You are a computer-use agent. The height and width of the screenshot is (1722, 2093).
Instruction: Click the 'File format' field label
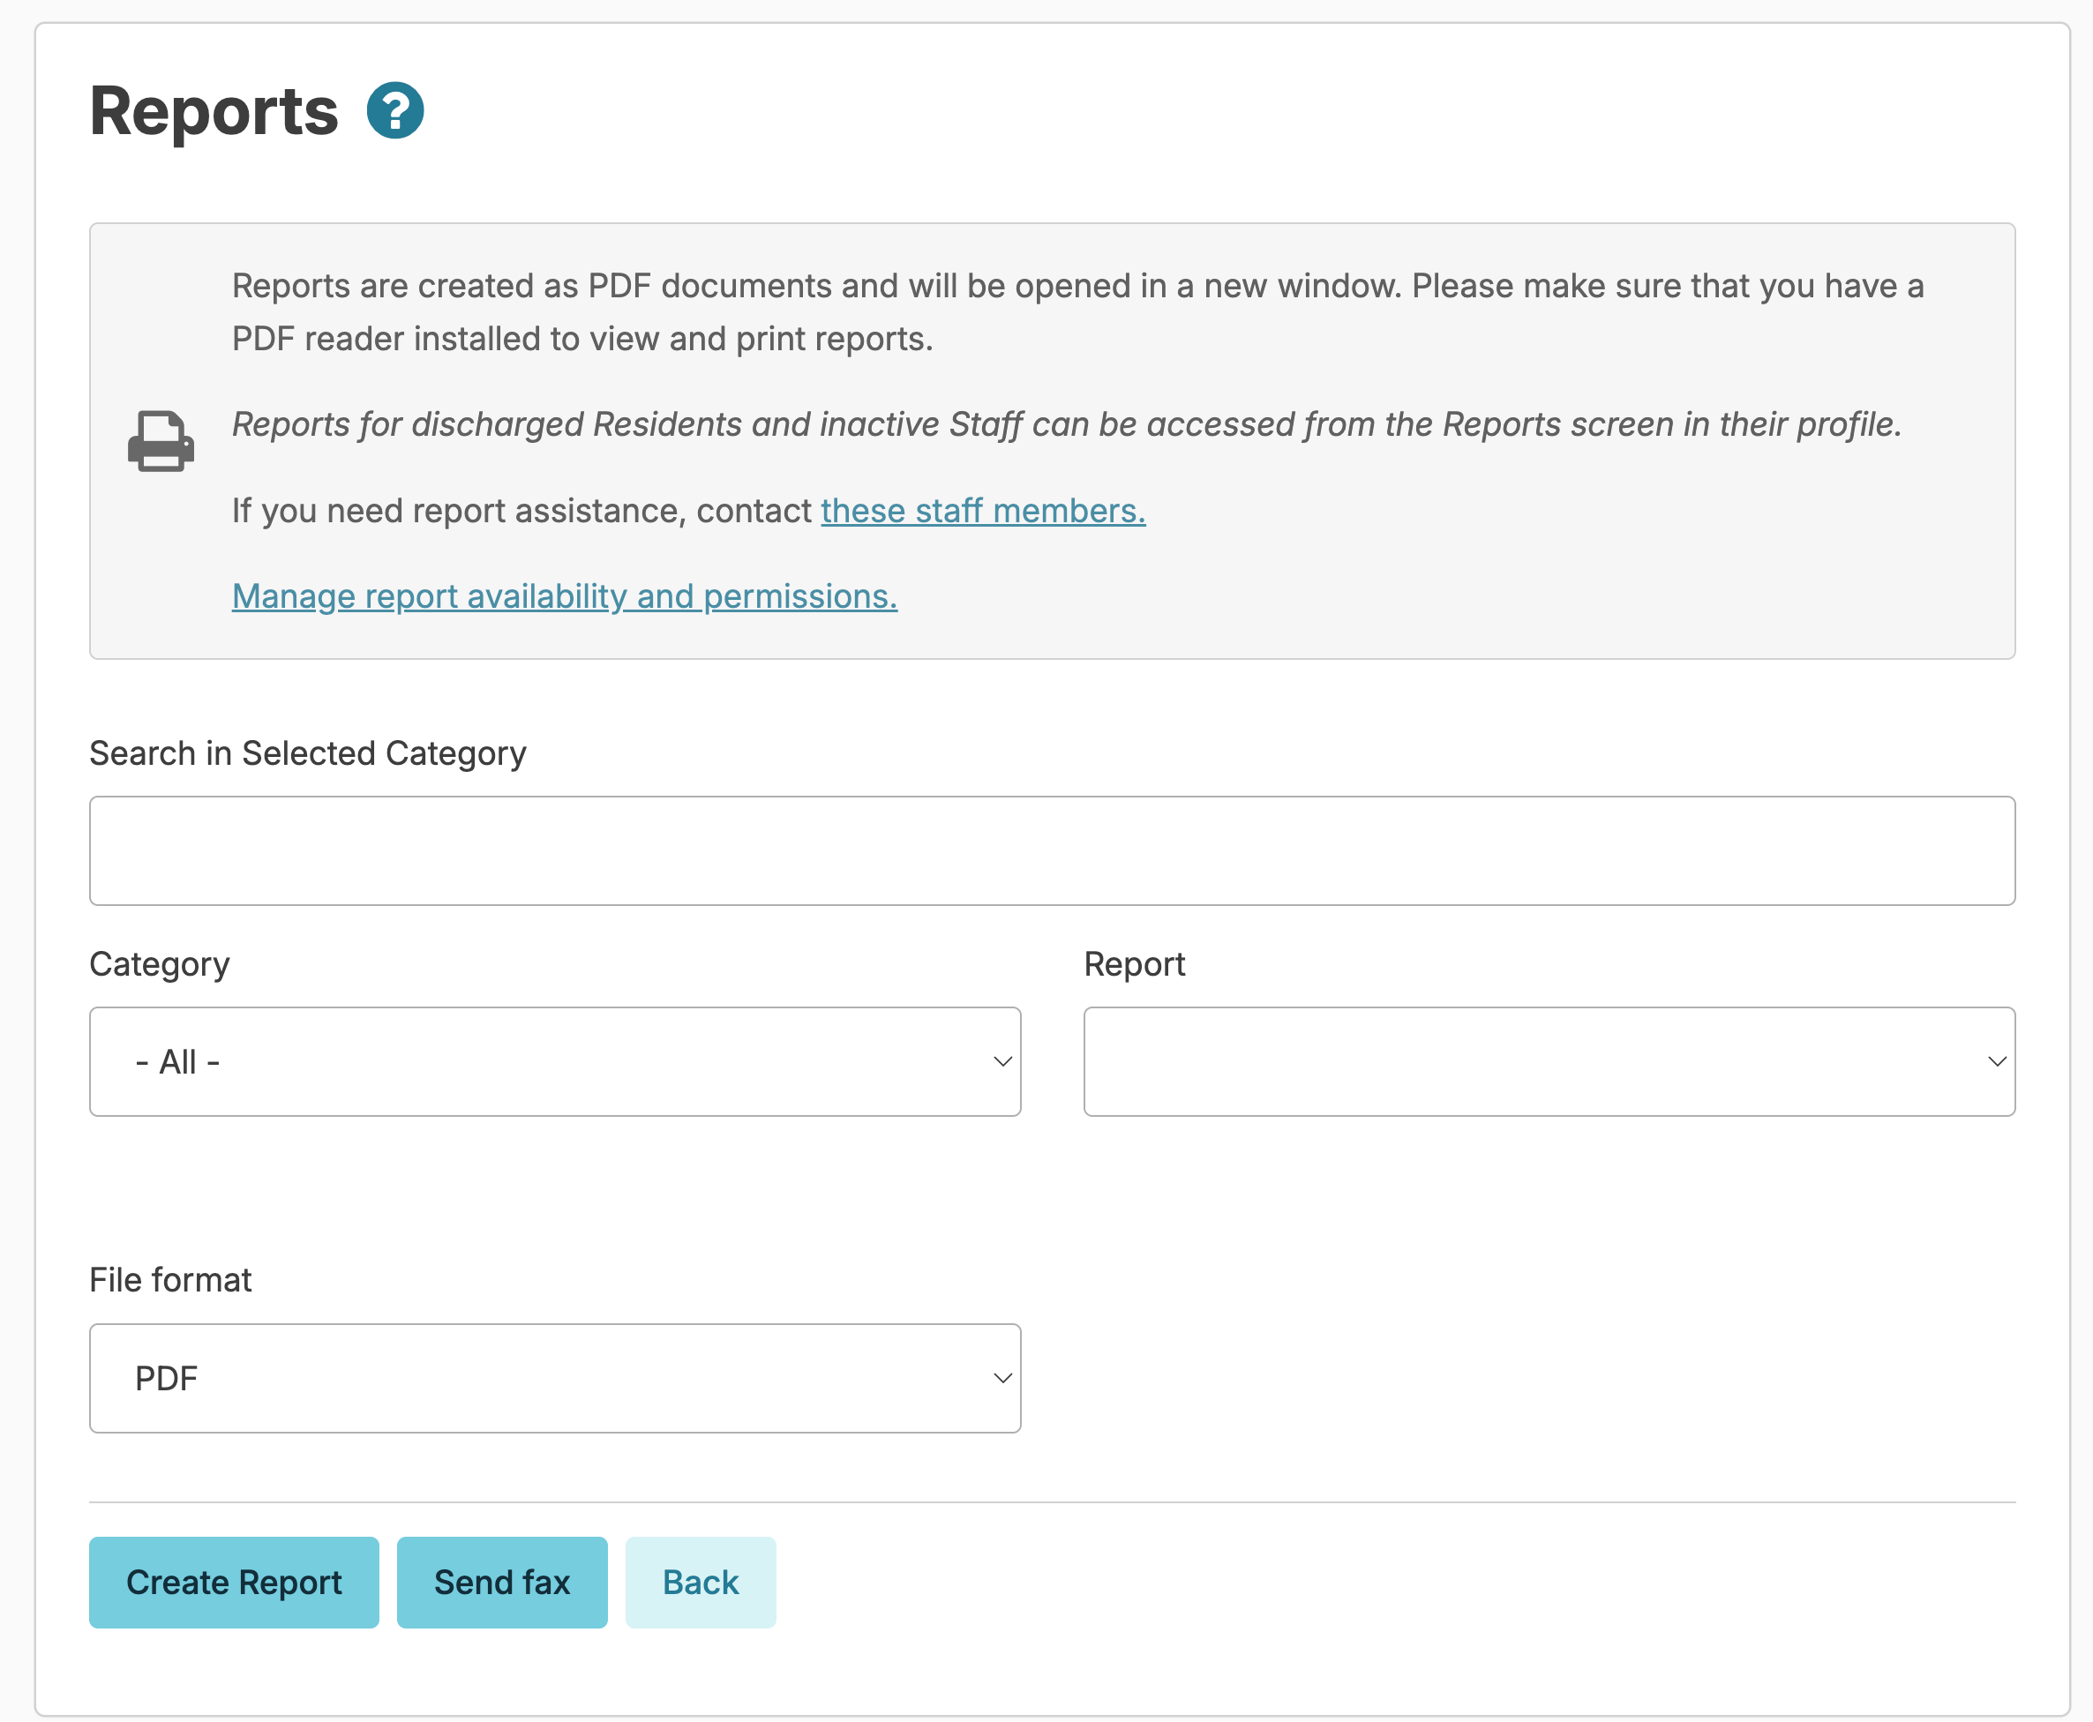[x=170, y=1280]
